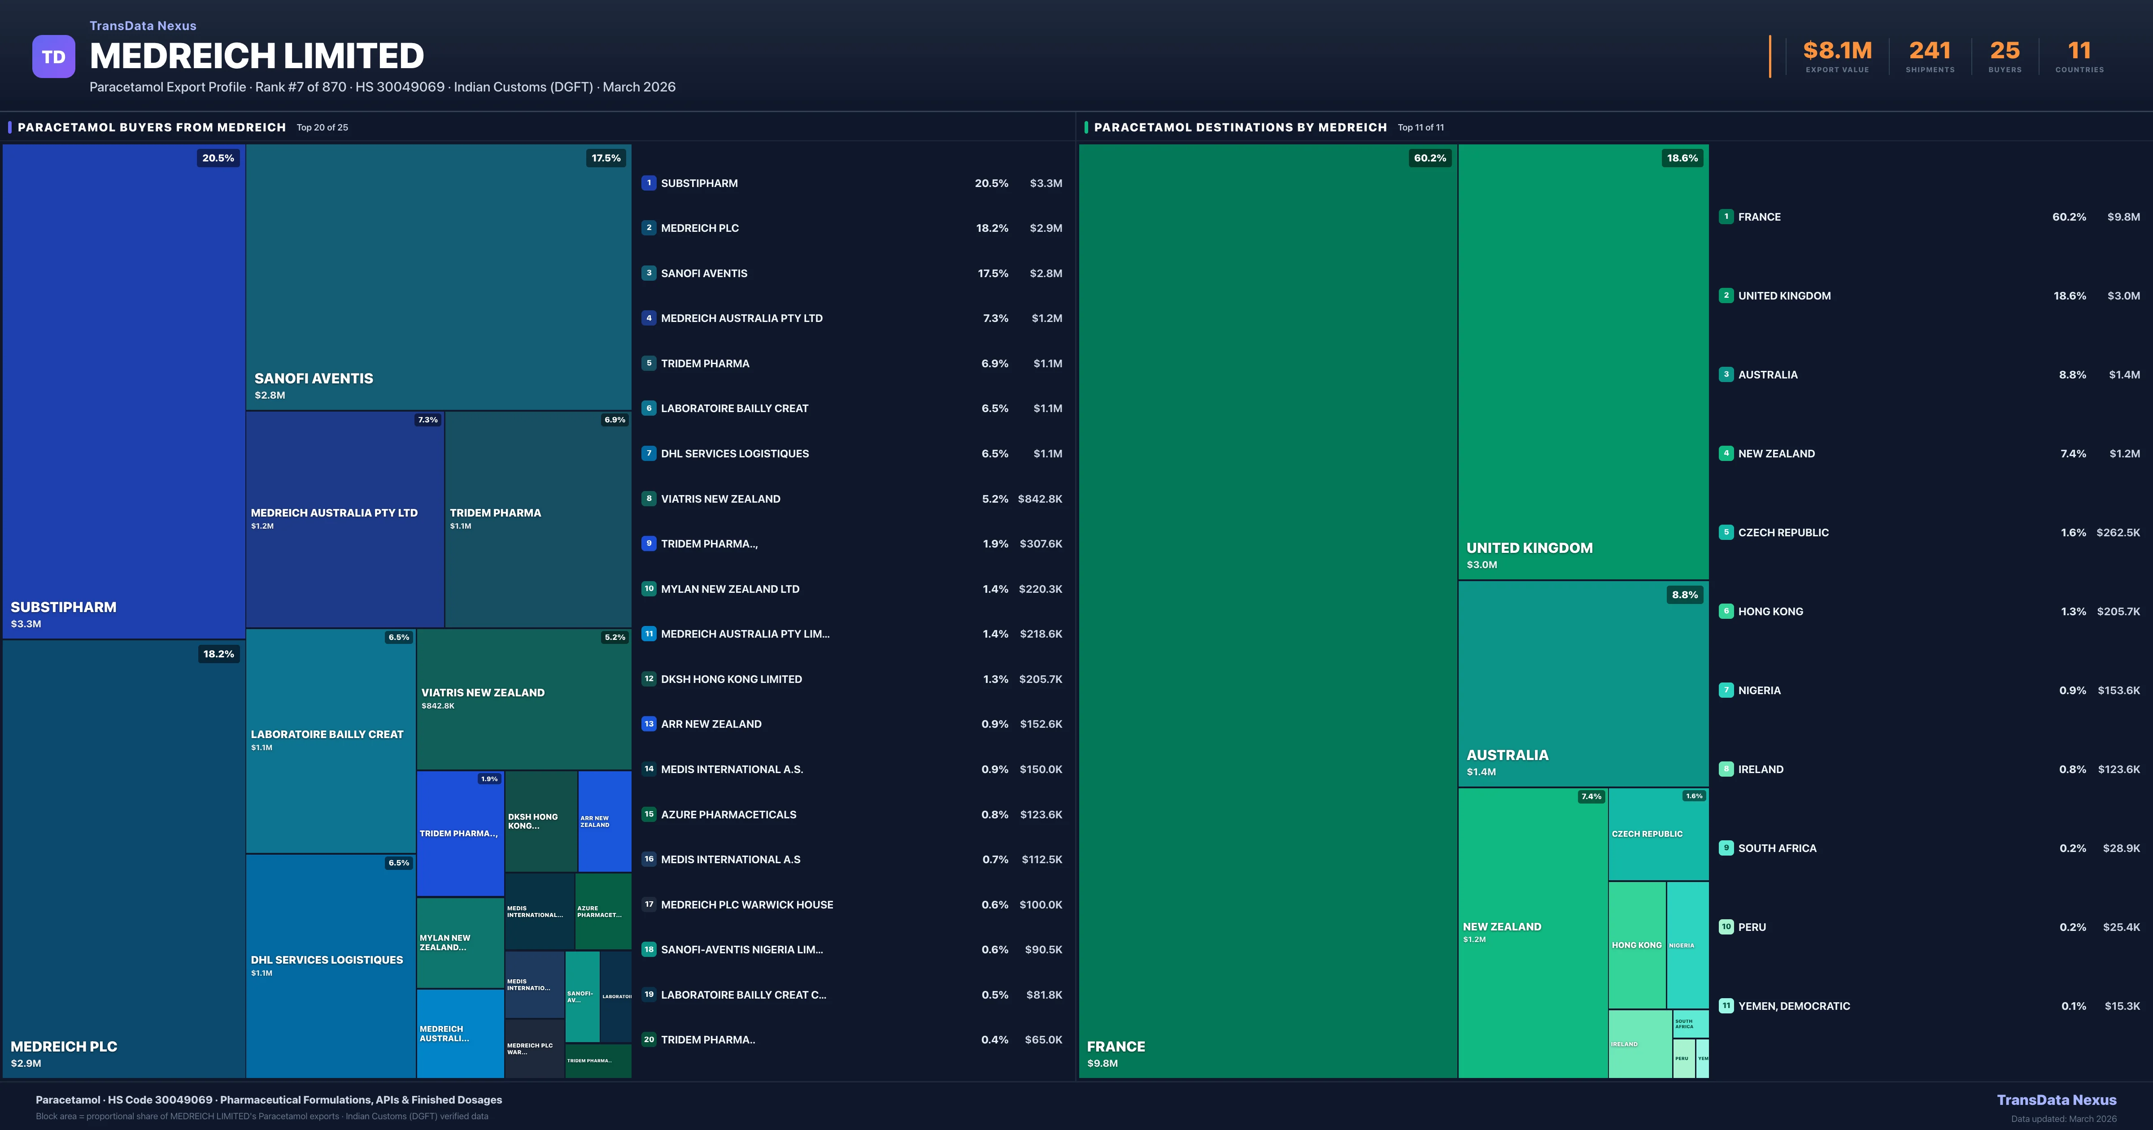Click rank badge 20 beside TRIDEM PHARMA..
Viewport: 2153px width, 1130px height.
(649, 1040)
